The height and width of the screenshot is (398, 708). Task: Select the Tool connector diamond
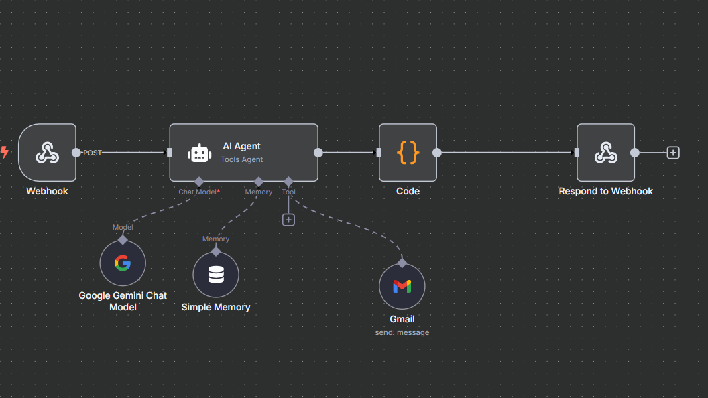click(x=288, y=181)
